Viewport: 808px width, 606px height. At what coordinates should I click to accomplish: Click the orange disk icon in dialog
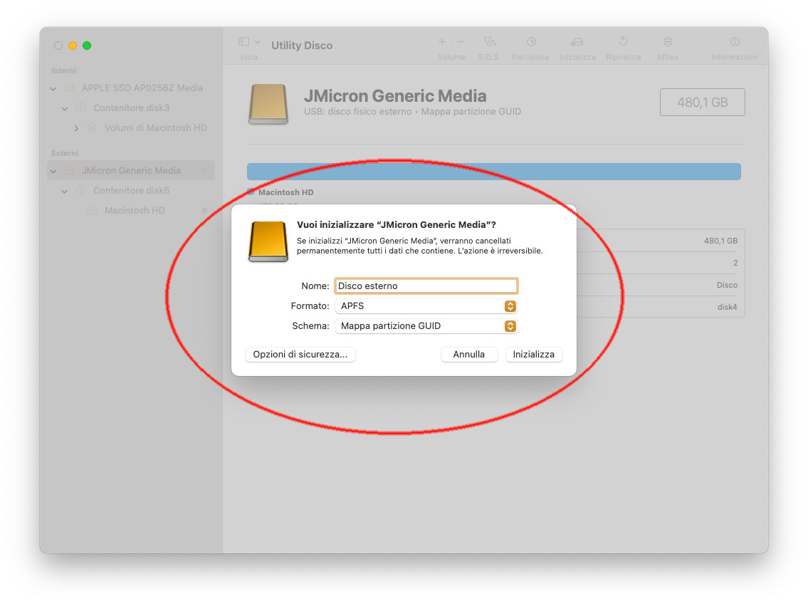pos(268,241)
